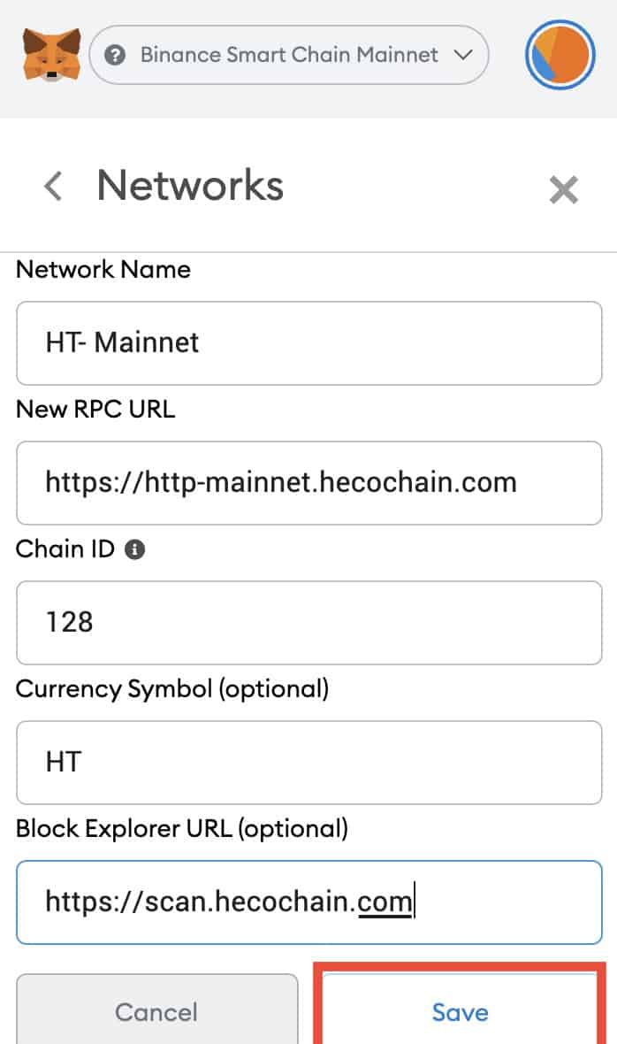Click the MetaMask fox logo
This screenshot has height=1044, width=617.
(x=51, y=55)
